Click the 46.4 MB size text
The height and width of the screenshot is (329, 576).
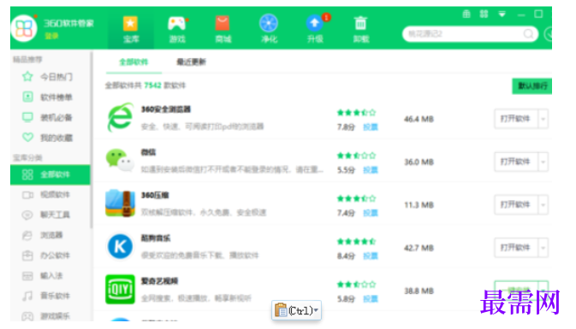[419, 119]
